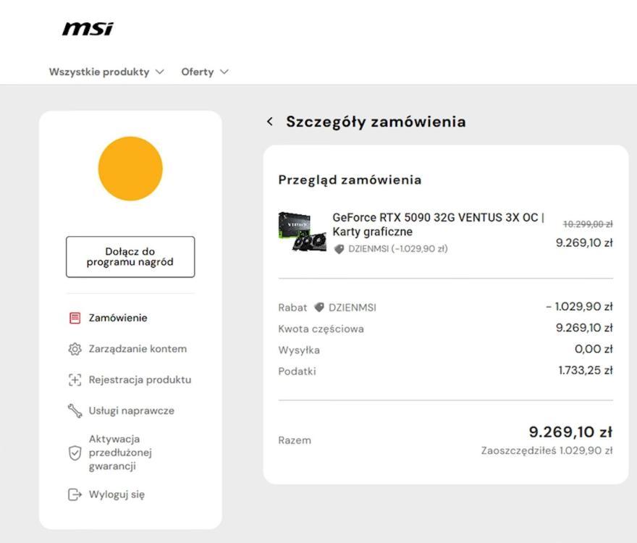
Task: Expand the Wszystkie produkty dropdown
Action: (x=106, y=72)
